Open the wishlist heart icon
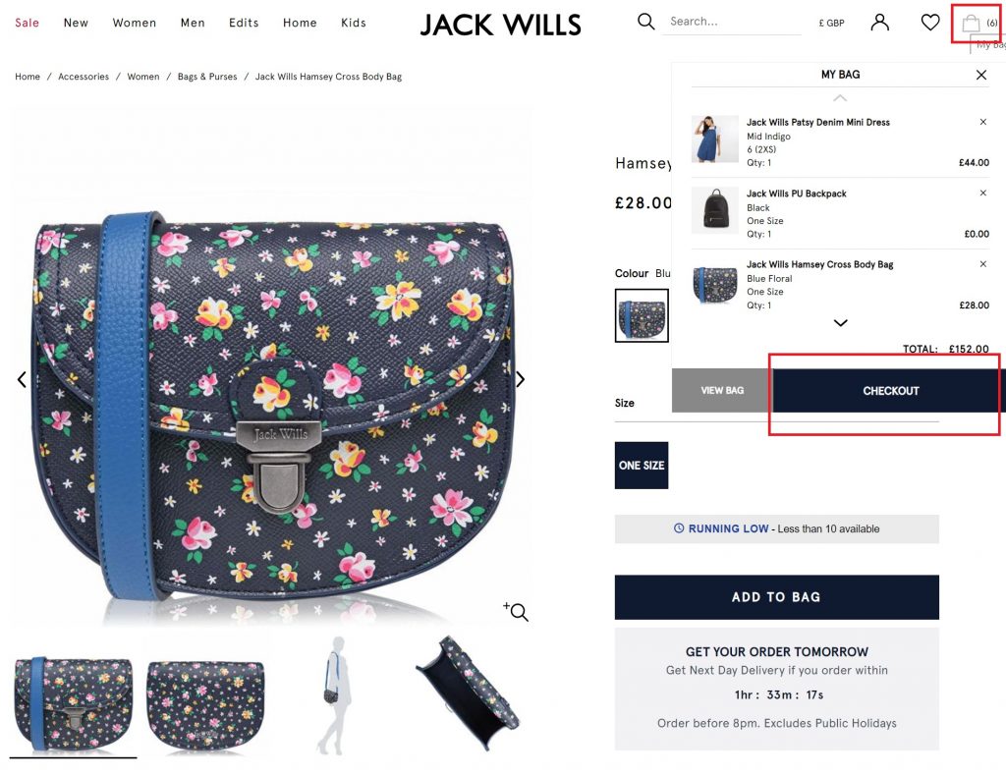 coord(930,23)
